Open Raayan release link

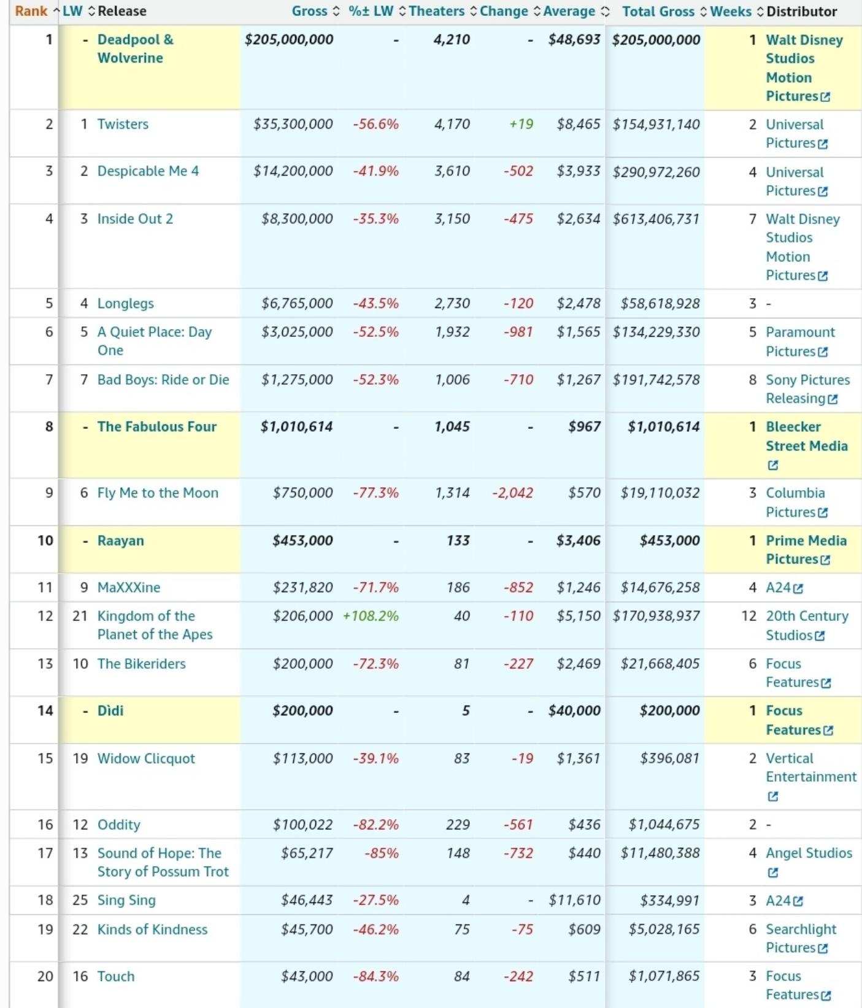120,541
